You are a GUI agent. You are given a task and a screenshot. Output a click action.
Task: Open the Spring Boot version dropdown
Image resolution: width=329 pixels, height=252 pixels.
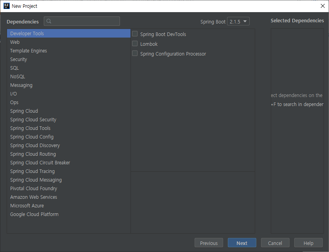pyautogui.click(x=238, y=22)
